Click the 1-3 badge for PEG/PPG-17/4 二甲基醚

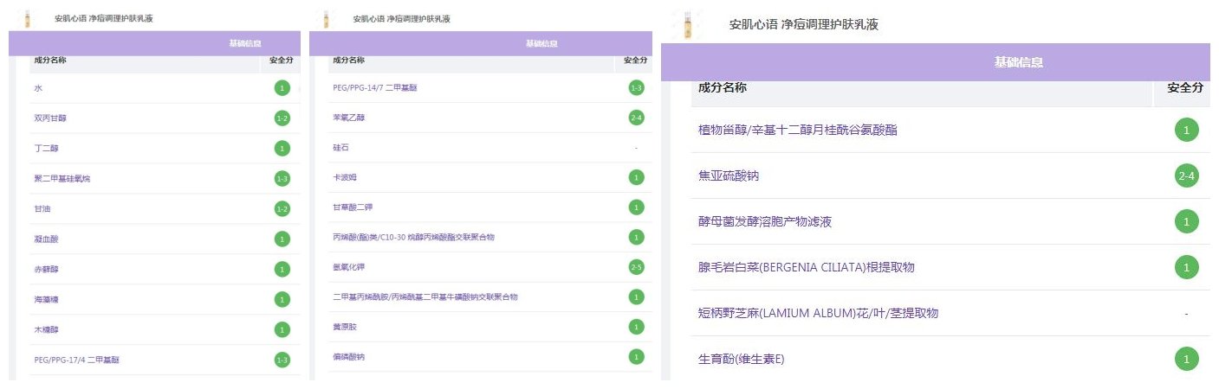coord(282,360)
